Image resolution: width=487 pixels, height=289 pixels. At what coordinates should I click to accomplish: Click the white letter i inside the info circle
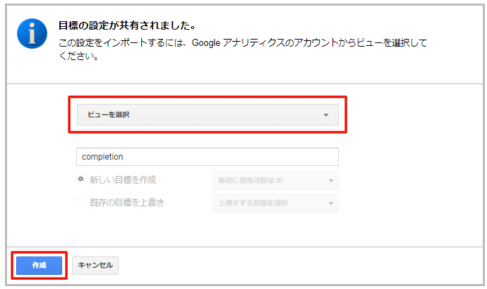point(32,33)
